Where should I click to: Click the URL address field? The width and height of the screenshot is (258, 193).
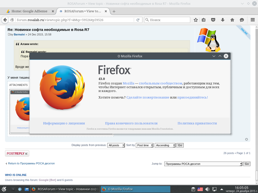pos(75,20)
